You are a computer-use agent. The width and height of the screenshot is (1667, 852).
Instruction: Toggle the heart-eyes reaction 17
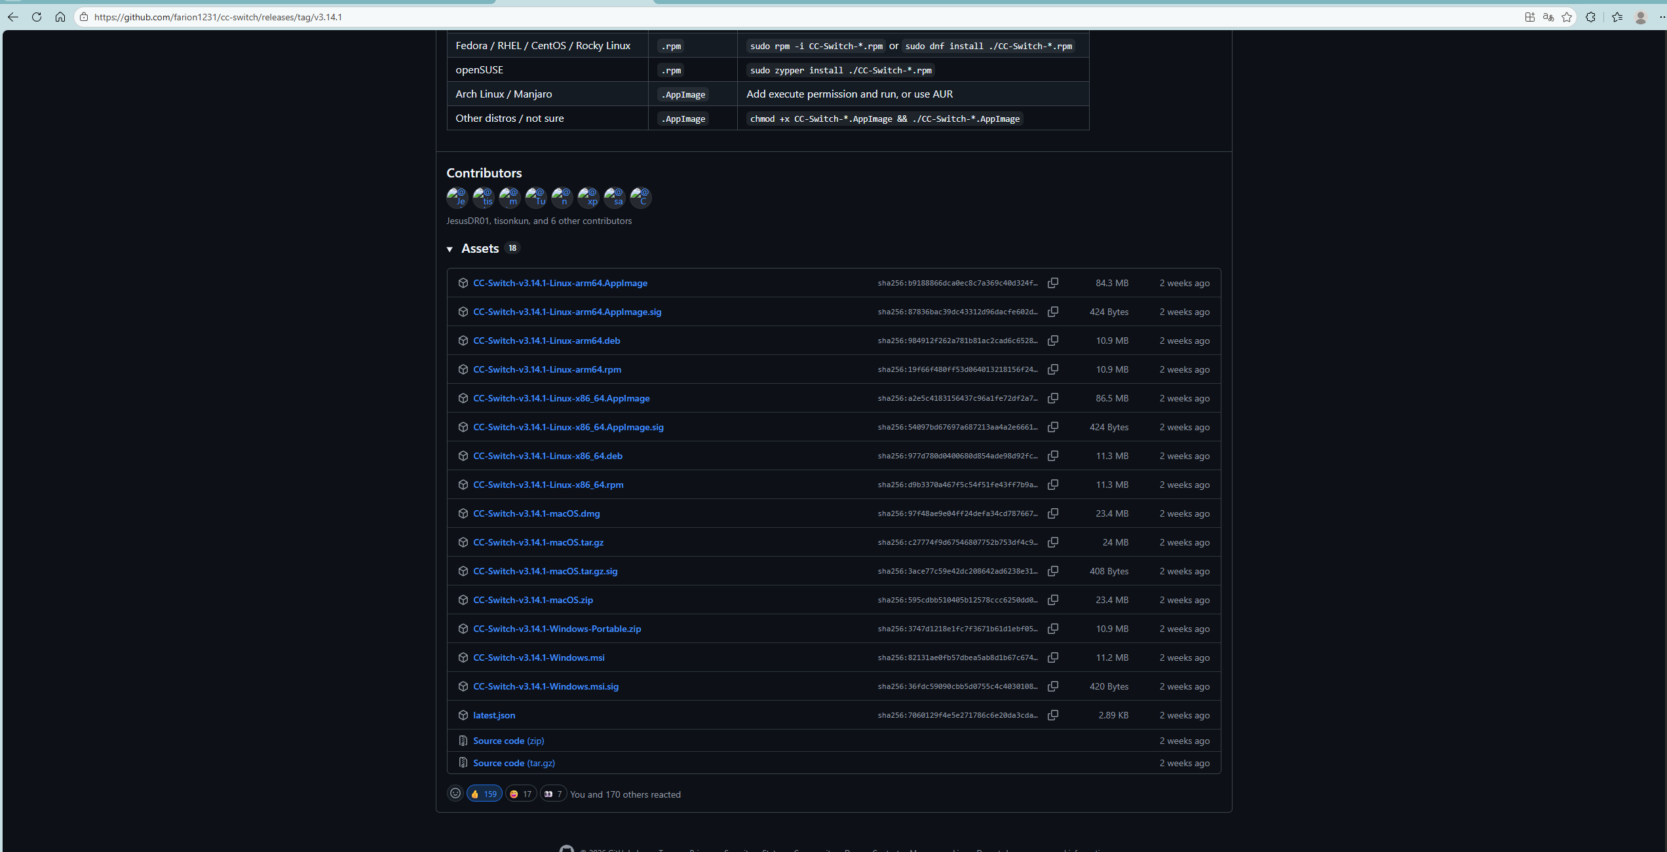pyautogui.click(x=521, y=794)
